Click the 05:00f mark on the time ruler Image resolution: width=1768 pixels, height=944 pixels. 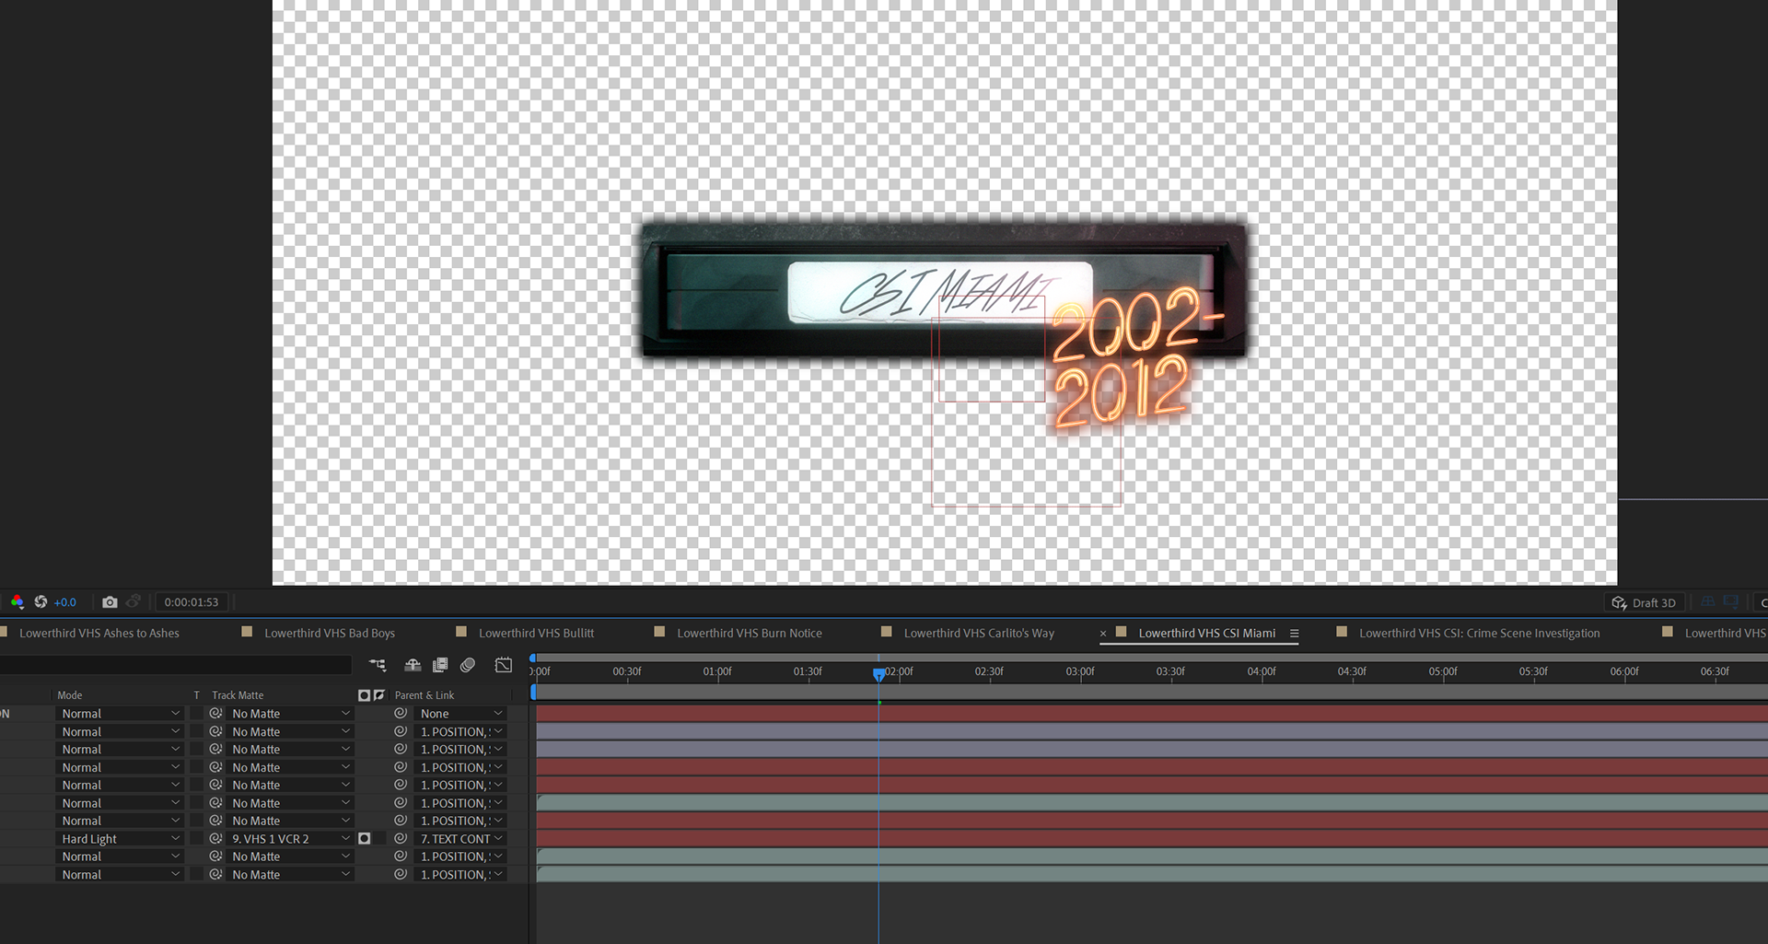[x=1443, y=671]
